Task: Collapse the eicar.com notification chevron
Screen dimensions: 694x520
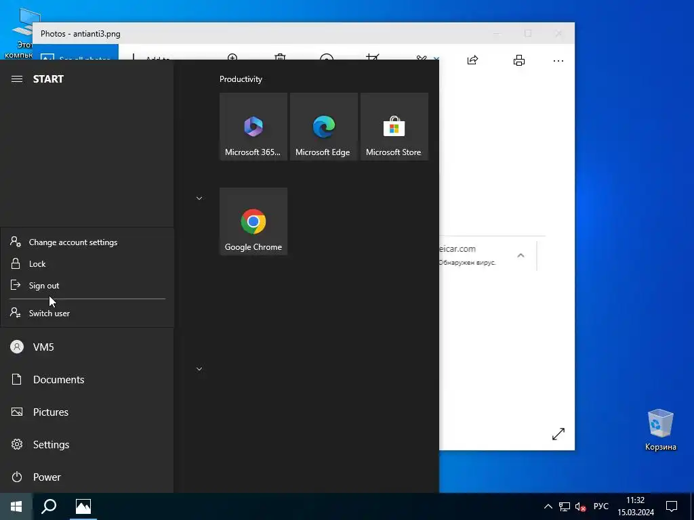Action: tap(521, 255)
